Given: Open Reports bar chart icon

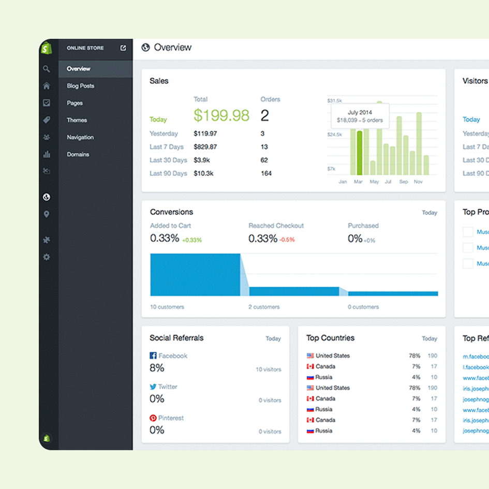Looking at the screenshot, I should 47,154.
